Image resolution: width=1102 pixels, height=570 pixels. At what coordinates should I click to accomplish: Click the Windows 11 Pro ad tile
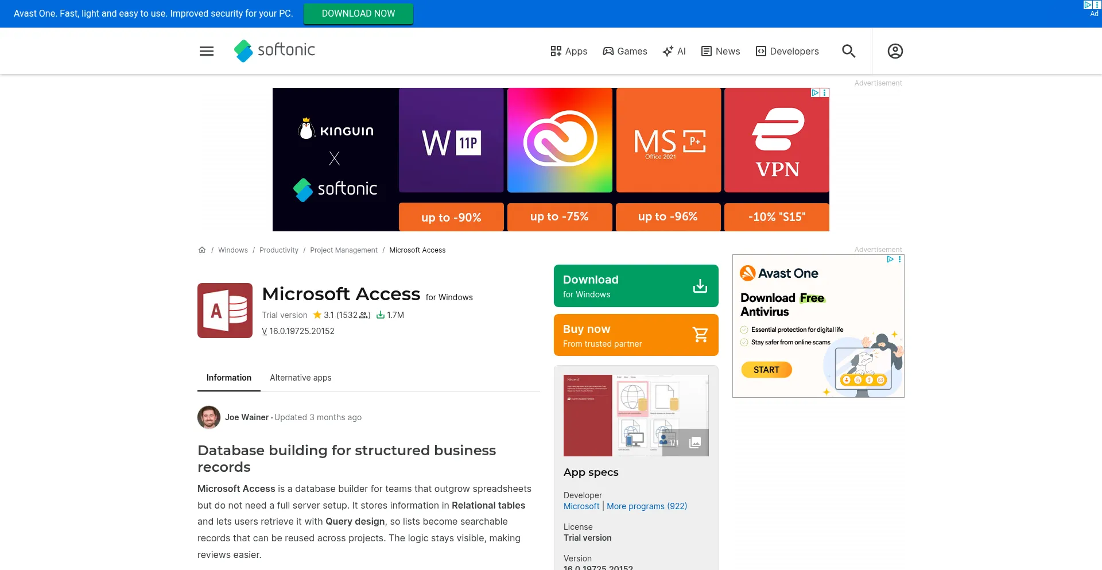click(451, 140)
